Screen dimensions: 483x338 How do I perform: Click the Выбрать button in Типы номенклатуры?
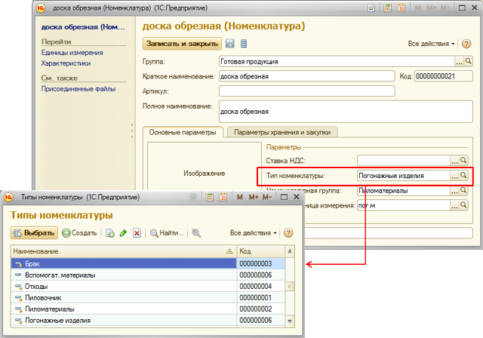click(34, 233)
